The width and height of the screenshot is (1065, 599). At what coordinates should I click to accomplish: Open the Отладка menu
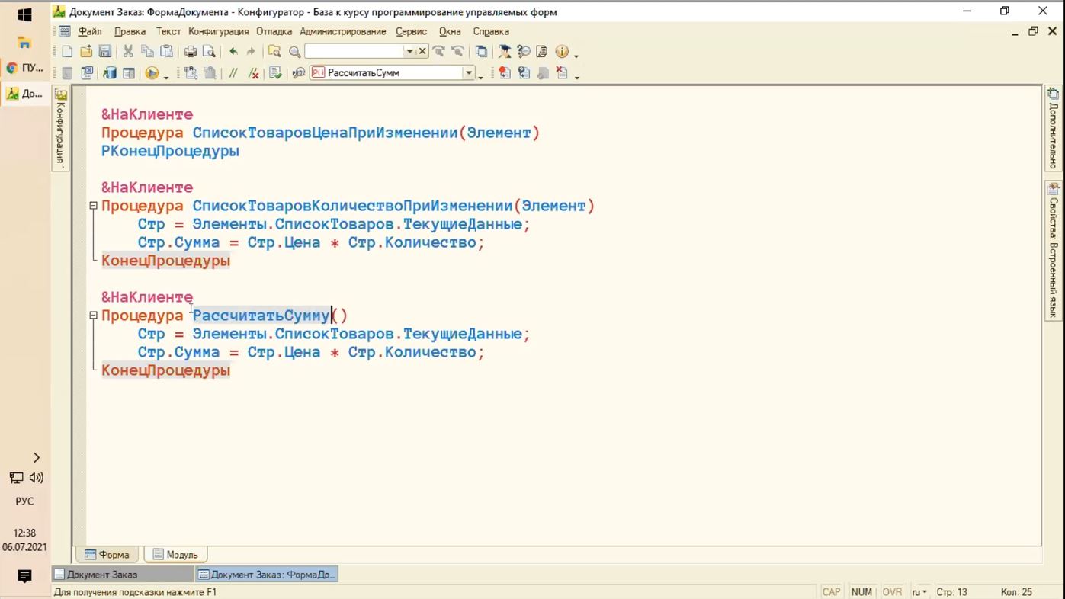click(274, 31)
